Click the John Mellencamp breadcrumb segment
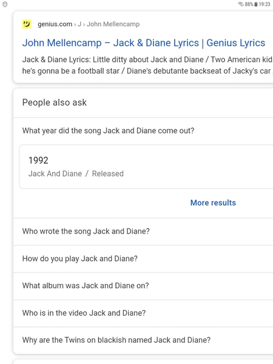The image size is (273, 364). click(113, 24)
